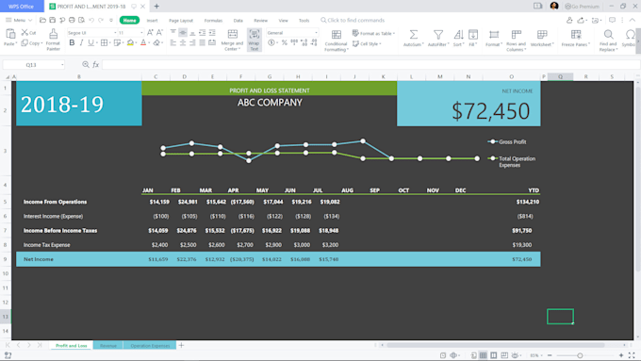Open the Name Box dropdown showing Q13
Viewport: 641px width, 361px height.
[62, 65]
